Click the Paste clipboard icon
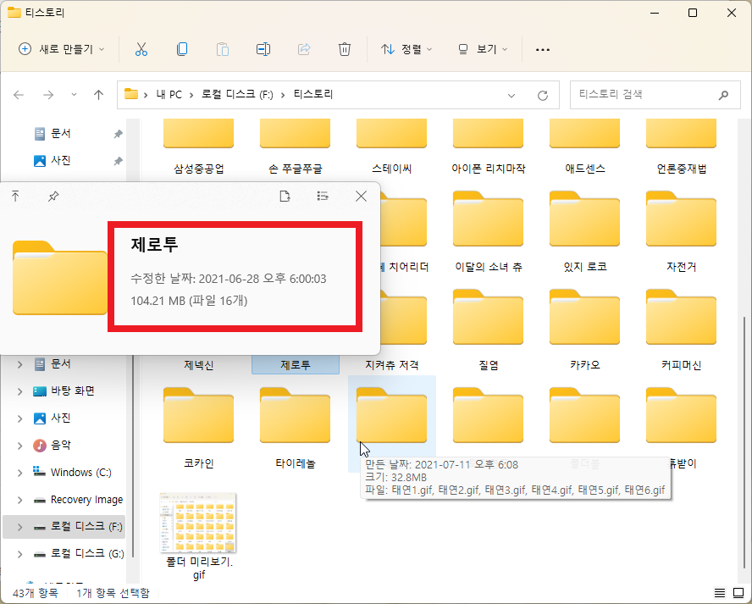The image size is (752, 604). (x=223, y=49)
